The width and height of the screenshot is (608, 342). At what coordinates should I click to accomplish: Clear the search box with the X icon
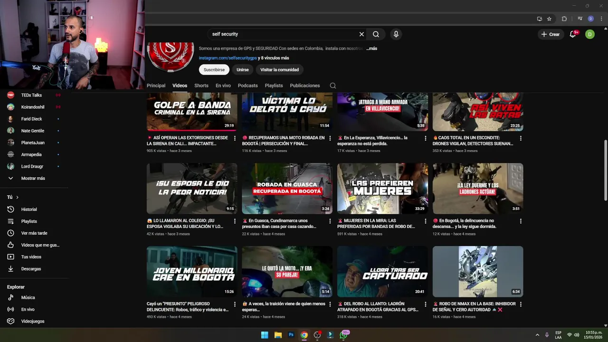coord(361,34)
